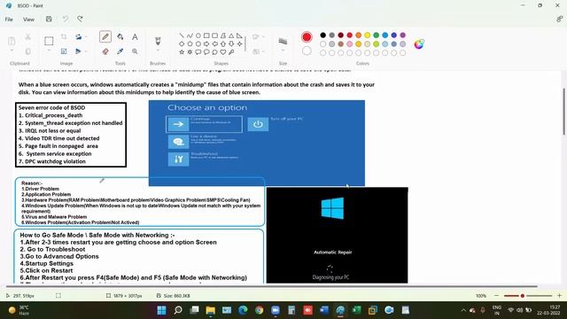Select the Text tool
Viewport: 567px width, 319px height.
click(x=135, y=37)
